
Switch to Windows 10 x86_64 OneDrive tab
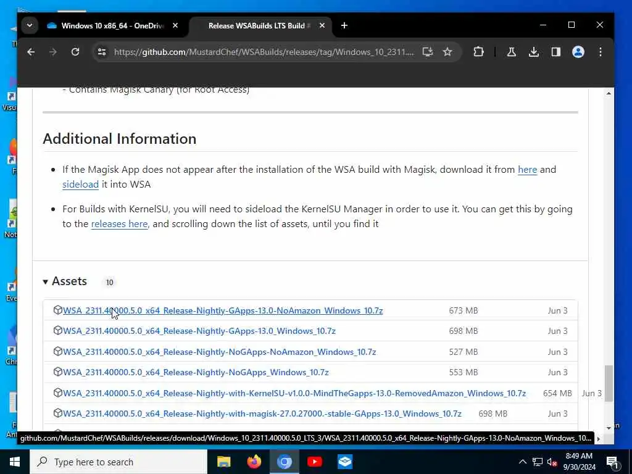tap(112, 26)
